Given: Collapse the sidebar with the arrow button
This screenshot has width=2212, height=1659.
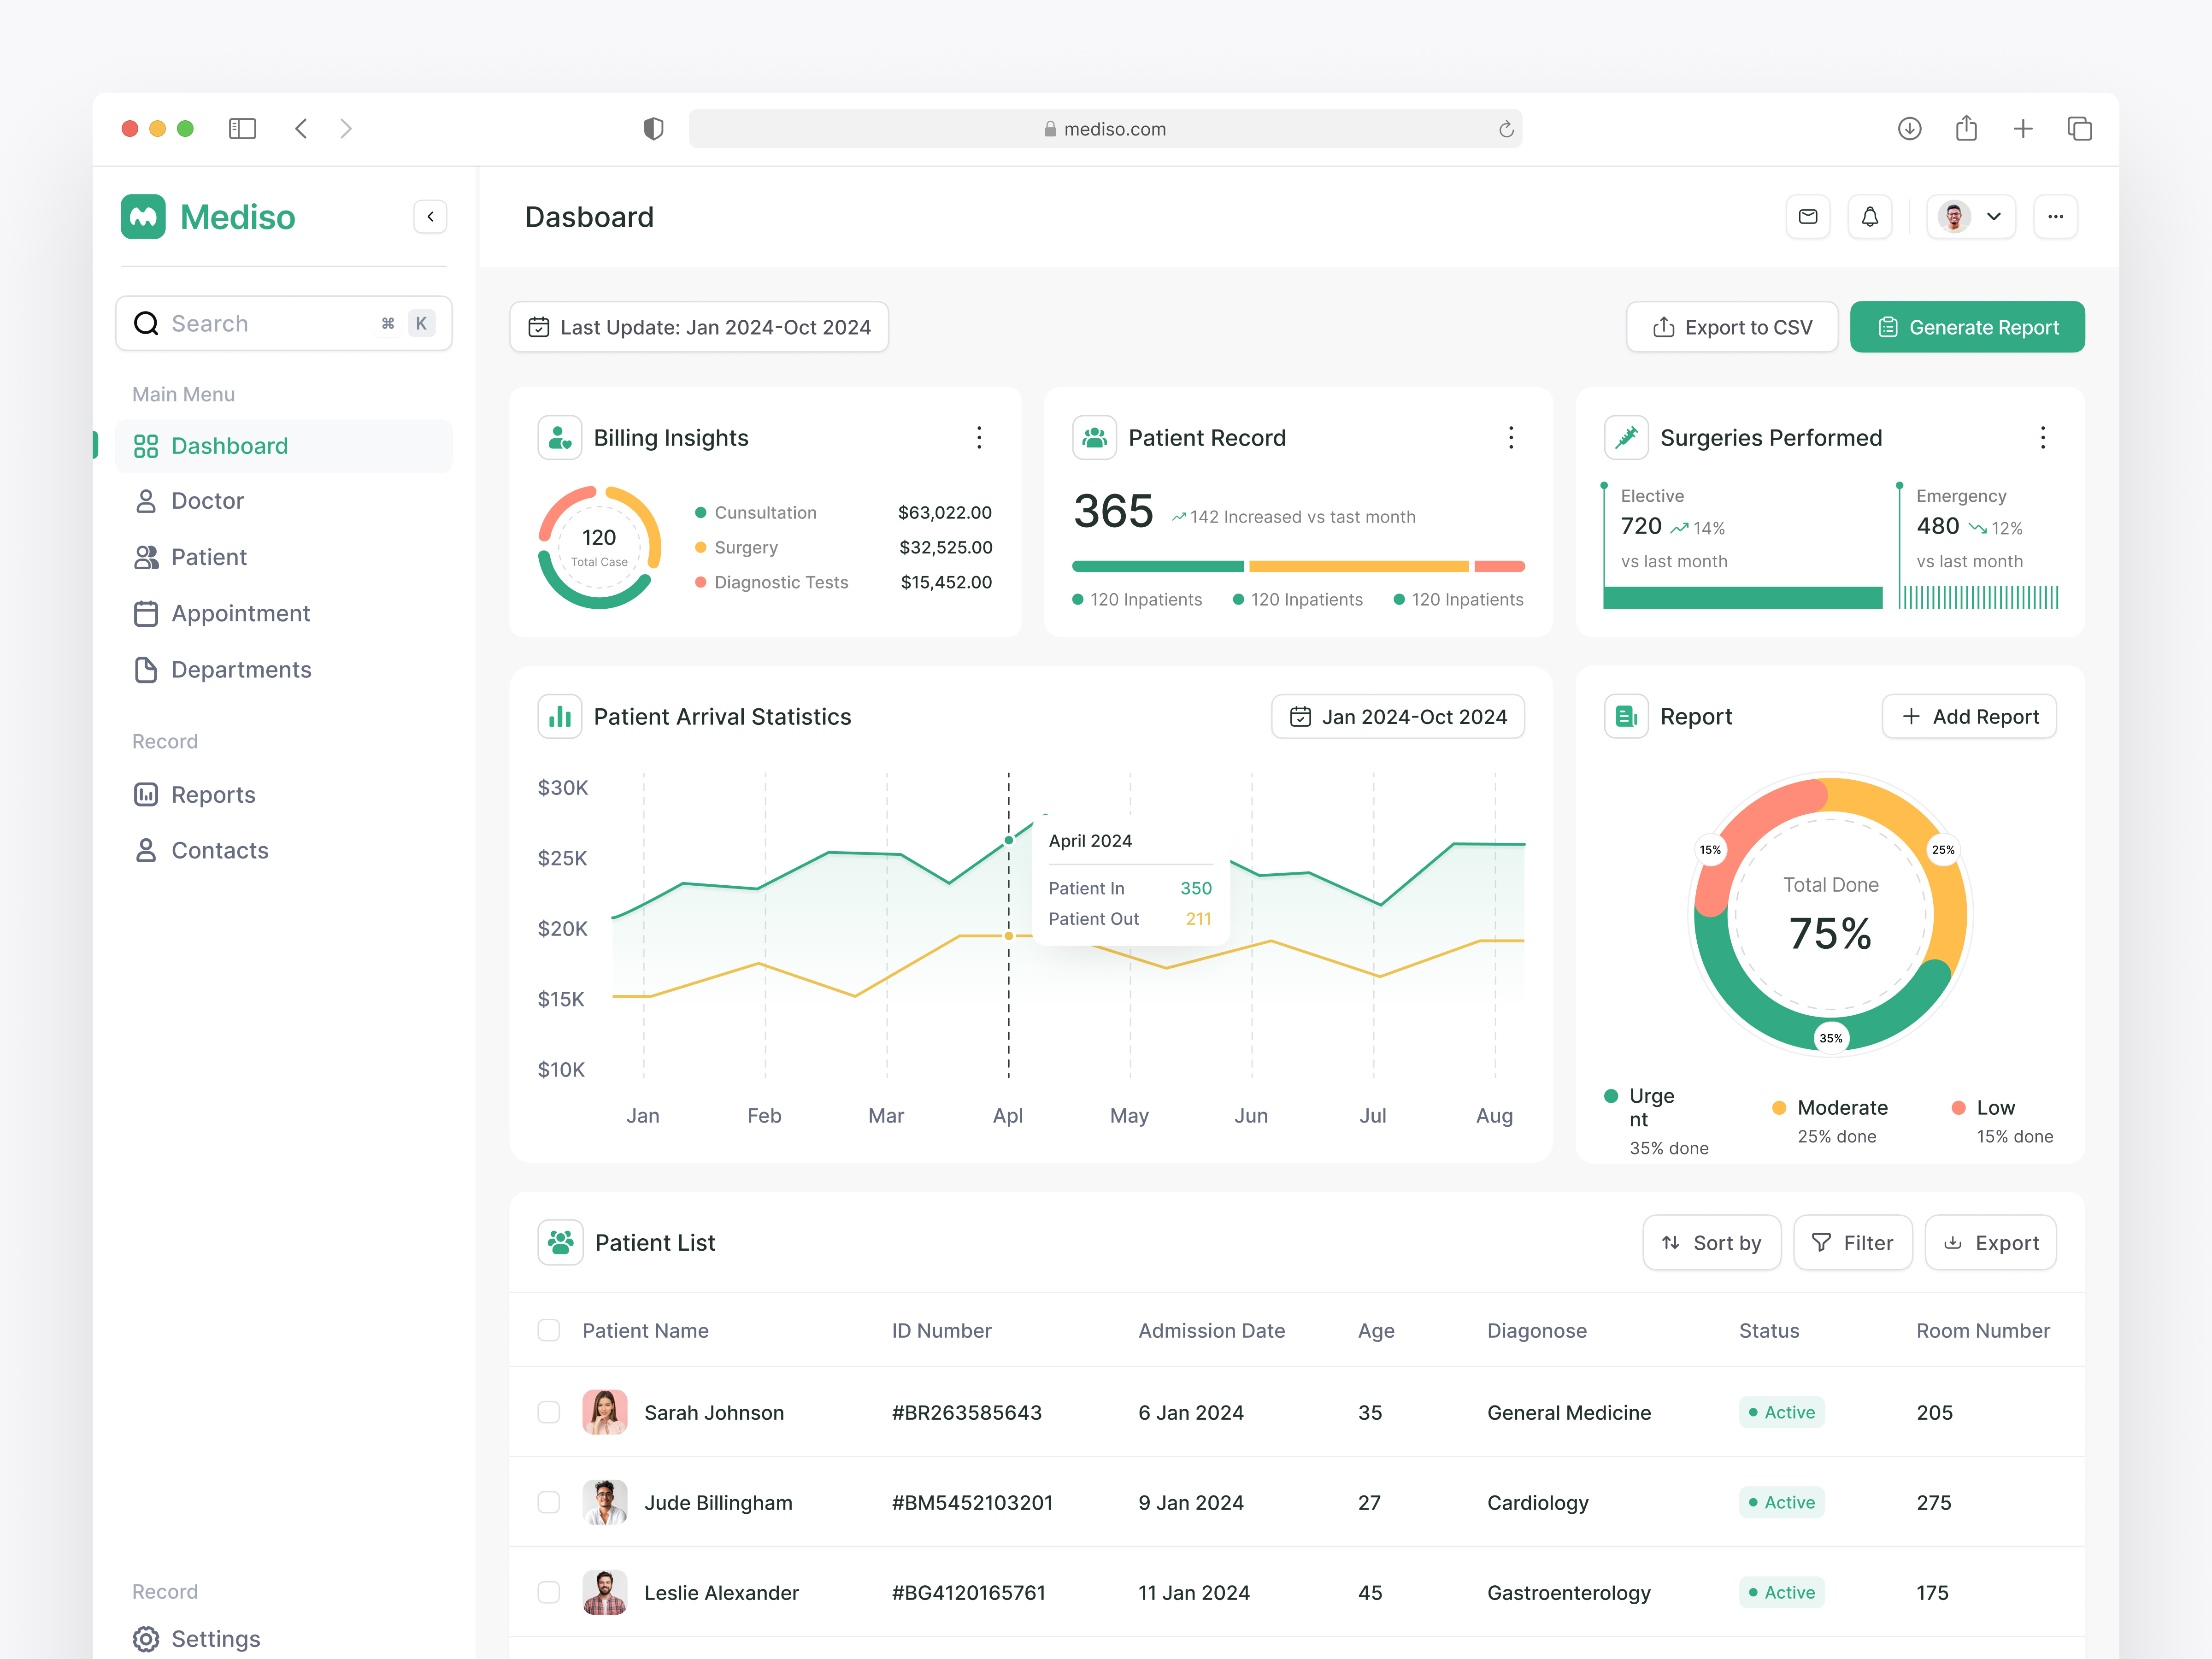Looking at the screenshot, I should click(430, 216).
